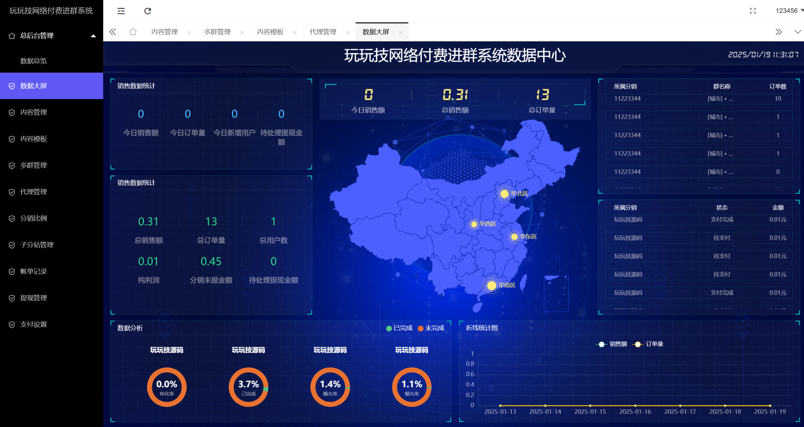Screen dimensions: 804x427
Task: Click the 3.7% 已完成 donut chart
Action: pyautogui.click(x=248, y=387)
